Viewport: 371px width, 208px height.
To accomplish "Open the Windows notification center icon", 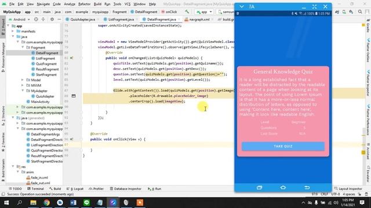I will (362, 203).
